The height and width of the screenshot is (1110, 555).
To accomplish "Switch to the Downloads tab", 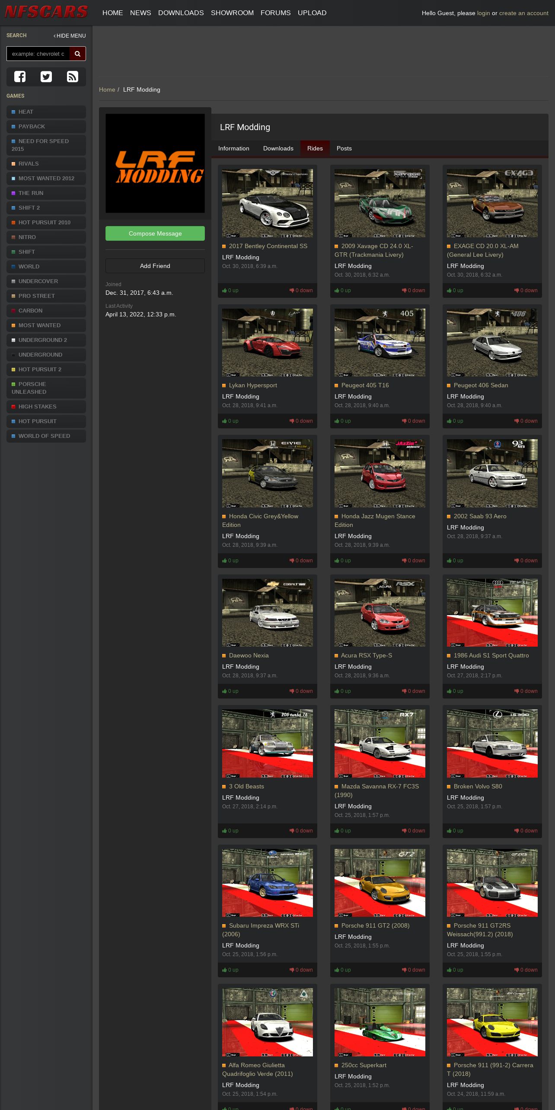I will 278,148.
